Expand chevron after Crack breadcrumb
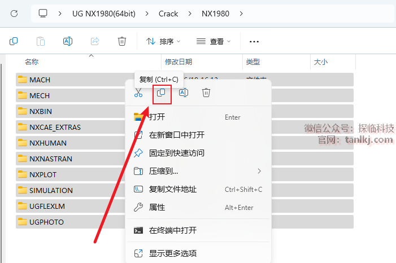The image size is (396, 263). [x=190, y=14]
